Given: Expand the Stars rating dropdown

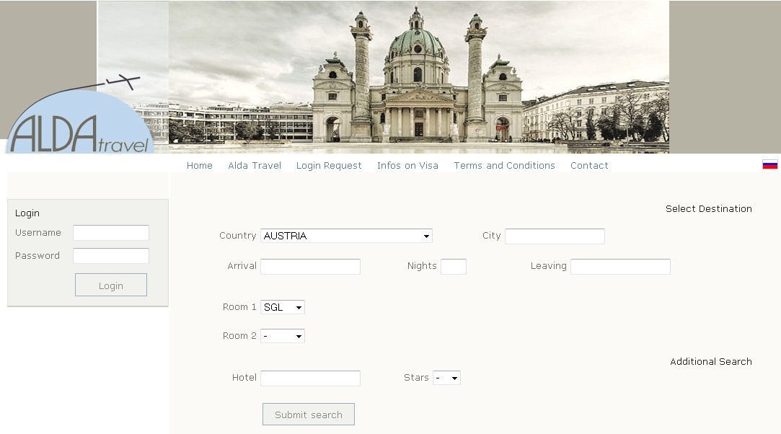Looking at the screenshot, I should [x=446, y=378].
